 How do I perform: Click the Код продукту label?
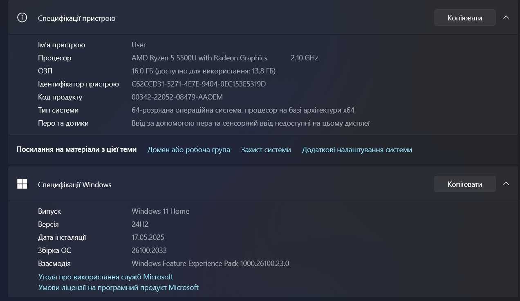point(60,97)
